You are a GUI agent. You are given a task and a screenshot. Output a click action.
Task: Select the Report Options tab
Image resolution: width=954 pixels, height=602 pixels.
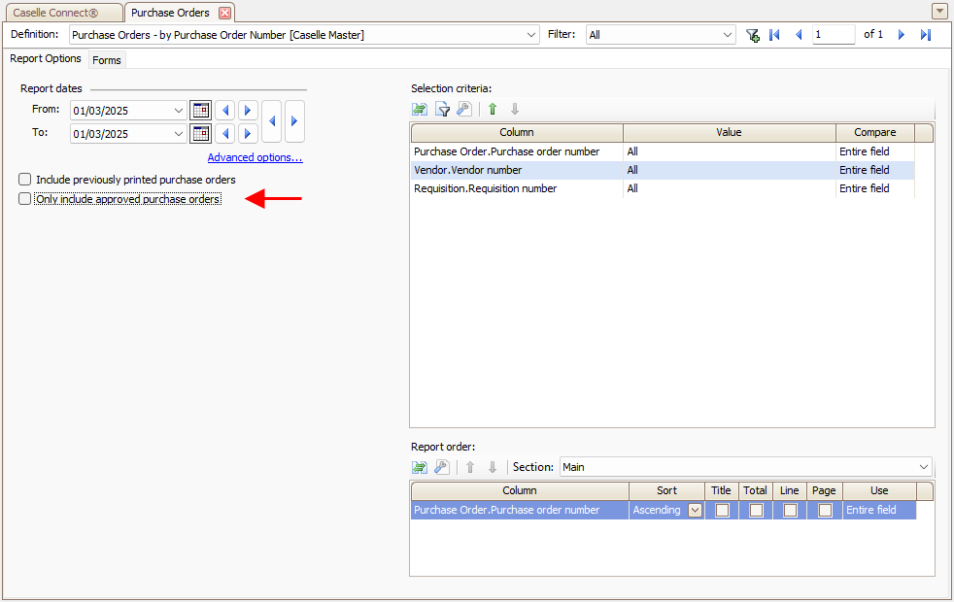(x=46, y=58)
